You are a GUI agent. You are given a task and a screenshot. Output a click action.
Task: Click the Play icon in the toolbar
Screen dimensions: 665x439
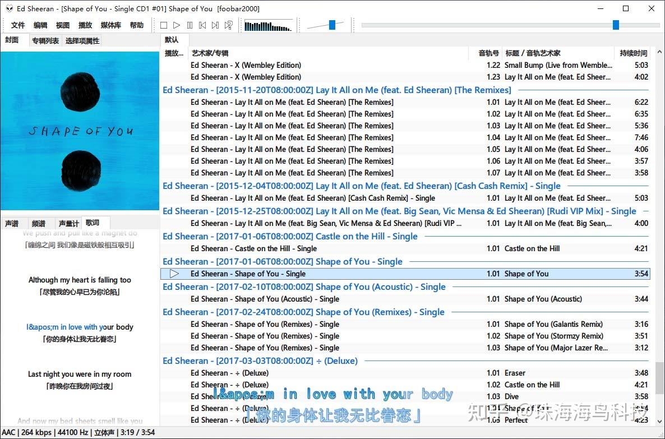177,25
